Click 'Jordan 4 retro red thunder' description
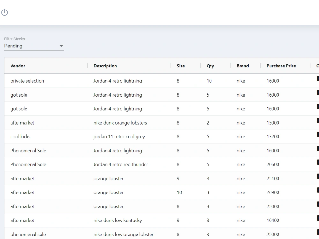Screen dimensions: 319x239 [x=121, y=165]
